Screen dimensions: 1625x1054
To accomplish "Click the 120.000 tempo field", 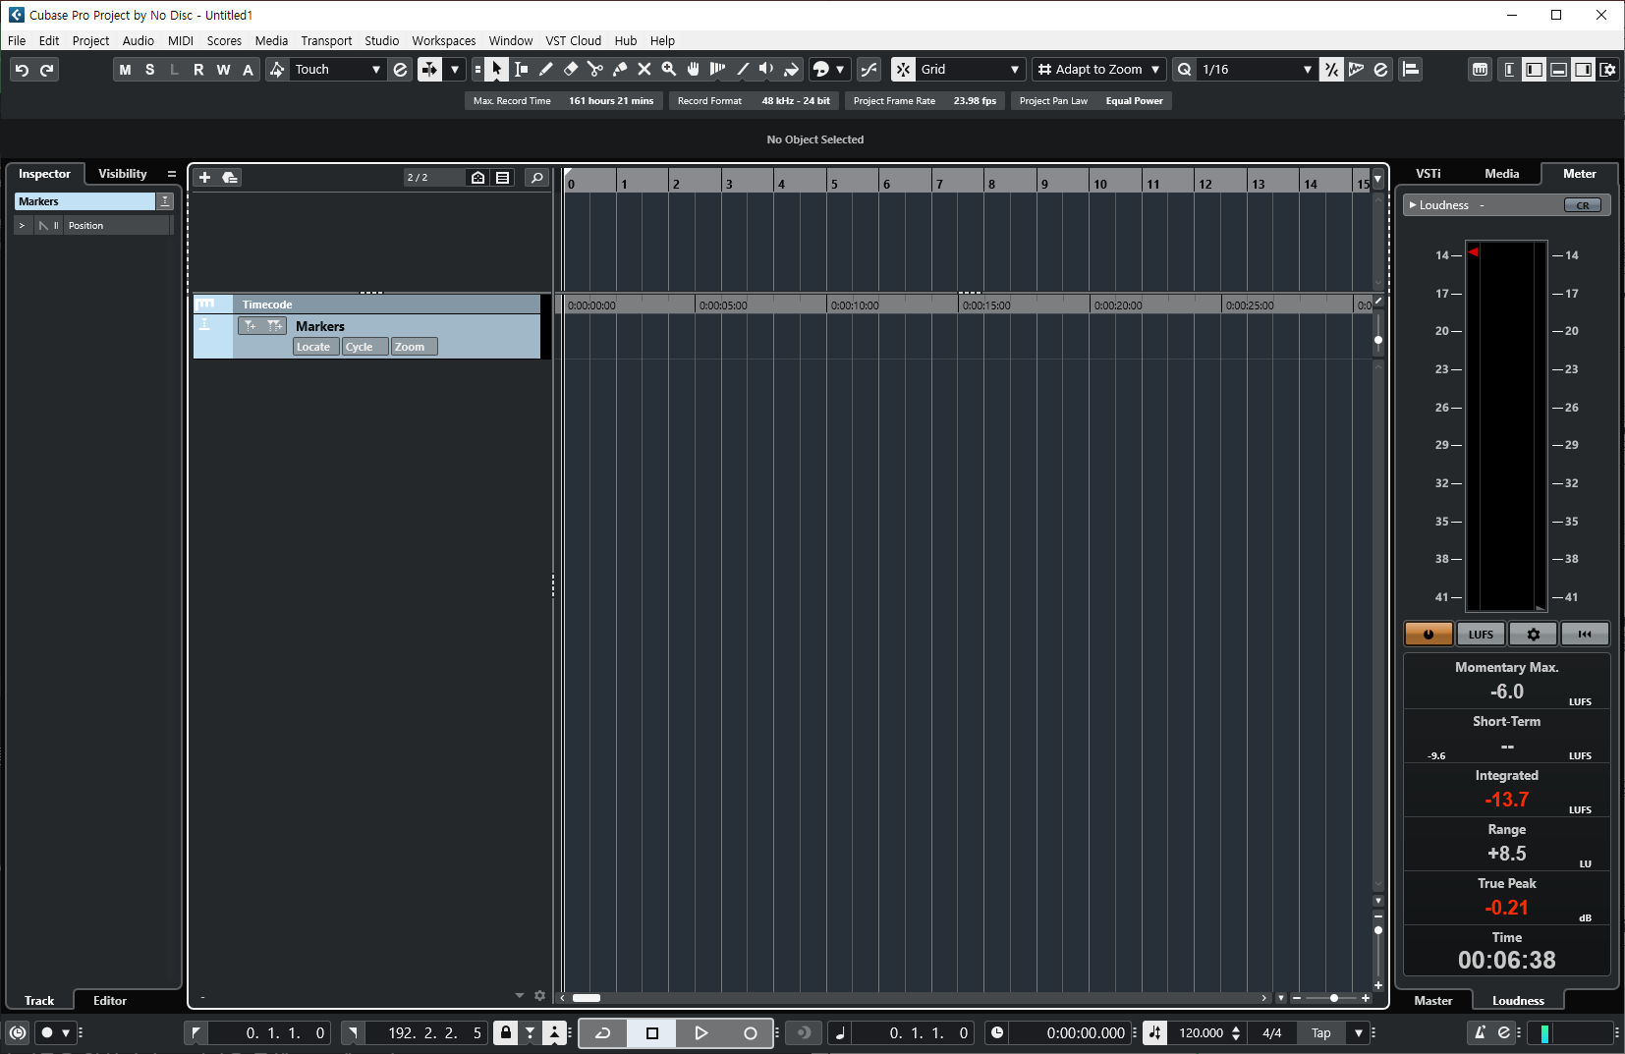I will [x=1201, y=1033].
